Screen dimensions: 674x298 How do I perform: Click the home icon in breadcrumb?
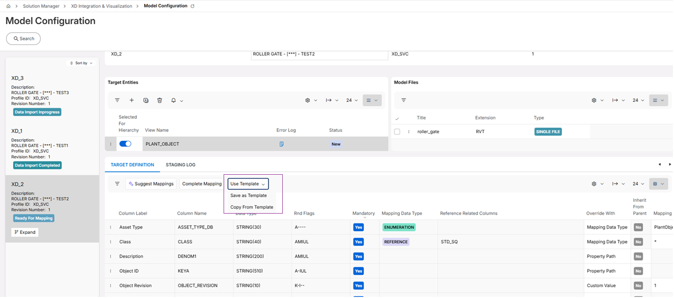(8, 6)
